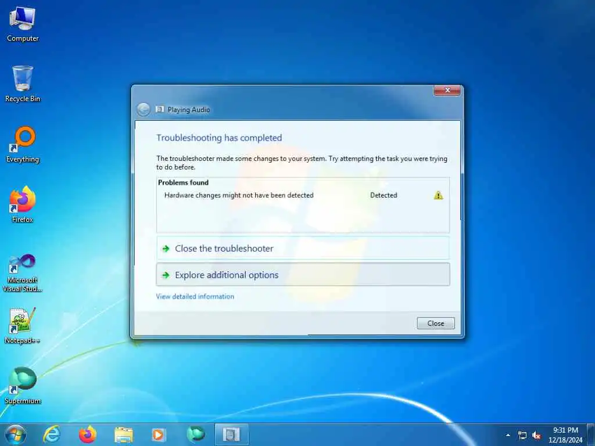Open the muted volume tray icon
The height and width of the screenshot is (446, 595).
pyautogui.click(x=536, y=436)
